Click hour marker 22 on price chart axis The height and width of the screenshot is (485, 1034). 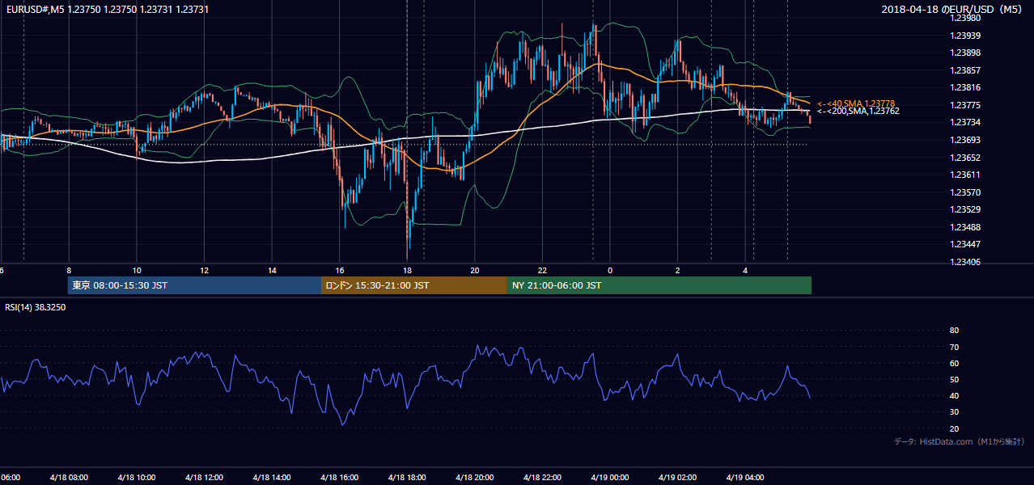click(543, 270)
